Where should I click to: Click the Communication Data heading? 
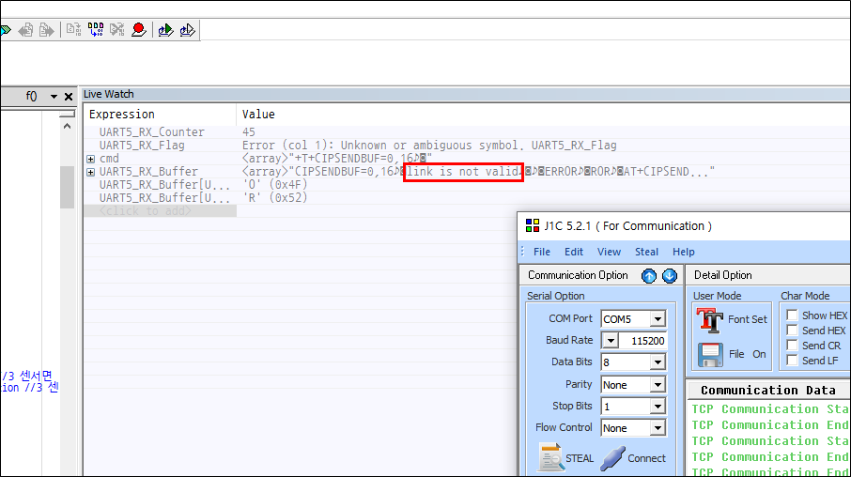[768, 391]
